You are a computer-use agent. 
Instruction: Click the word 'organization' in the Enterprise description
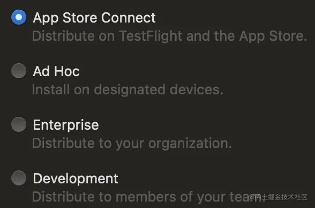click(188, 144)
